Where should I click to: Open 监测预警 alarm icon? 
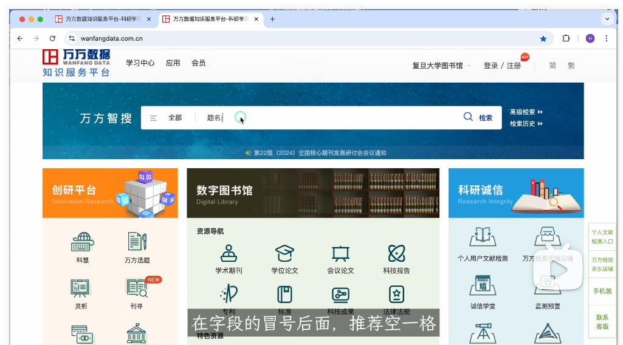tap(548, 285)
